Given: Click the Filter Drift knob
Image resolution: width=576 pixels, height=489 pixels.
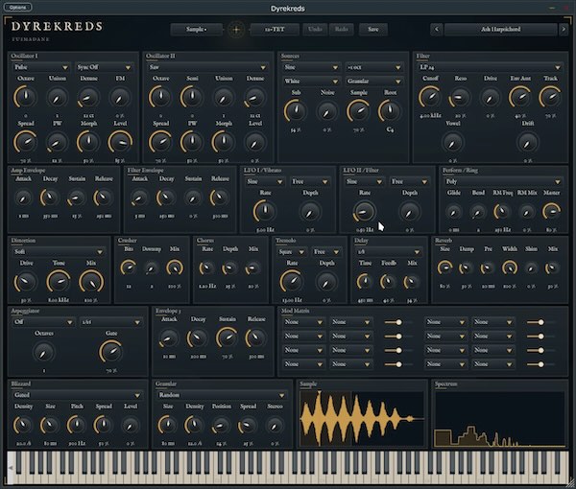Looking at the screenshot, I should click(x=527, y=143).
